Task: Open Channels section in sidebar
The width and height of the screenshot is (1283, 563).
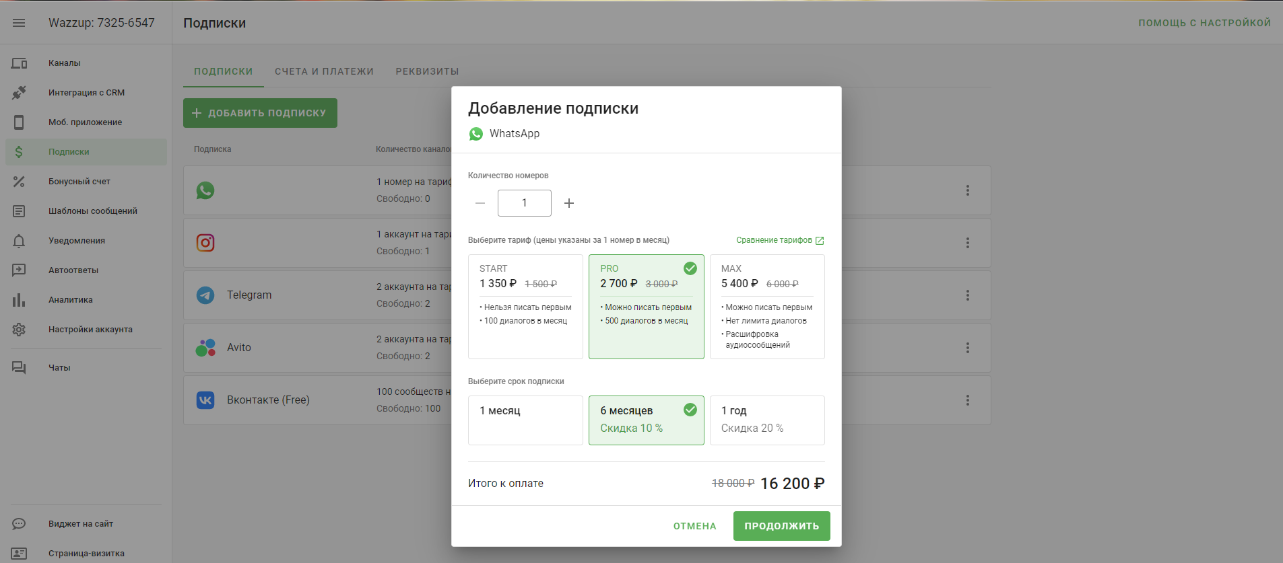Action: coord(65,63)
